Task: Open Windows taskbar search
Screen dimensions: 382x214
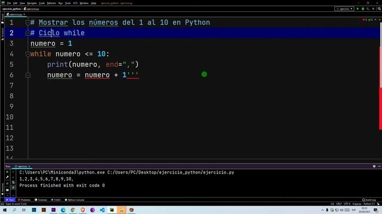Action: [14, 210]
